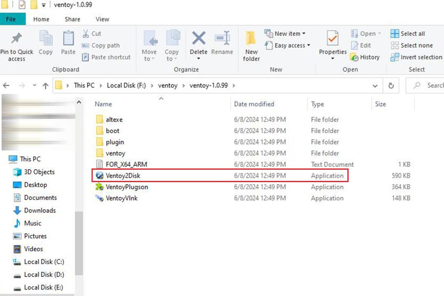The image size is (444, 296).
Task: Click Invert selection
Action: (x=416, y=57)
